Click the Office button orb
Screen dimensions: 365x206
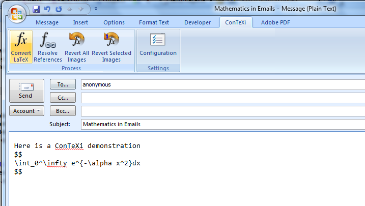pos(17,14)
